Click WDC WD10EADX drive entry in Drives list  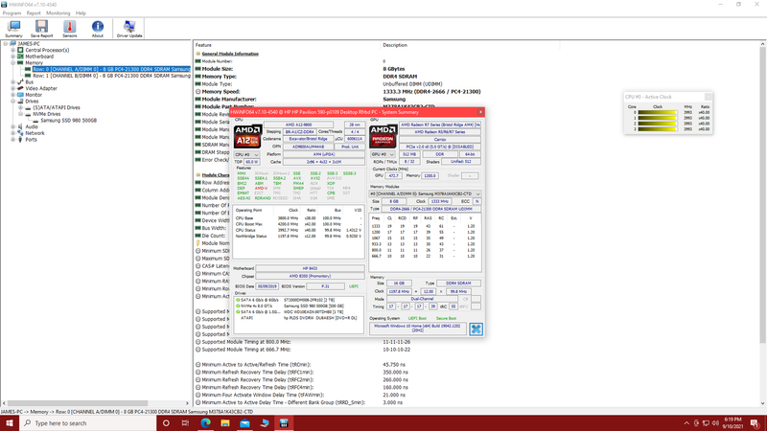[x=300, y=312]
